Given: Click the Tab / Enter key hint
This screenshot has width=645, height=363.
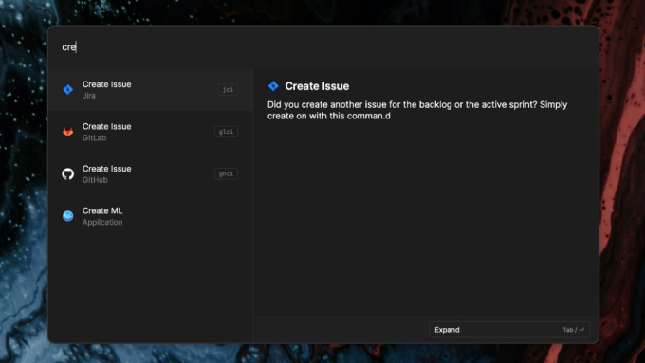Looking at the screenshot, I should tap(574, 330).
